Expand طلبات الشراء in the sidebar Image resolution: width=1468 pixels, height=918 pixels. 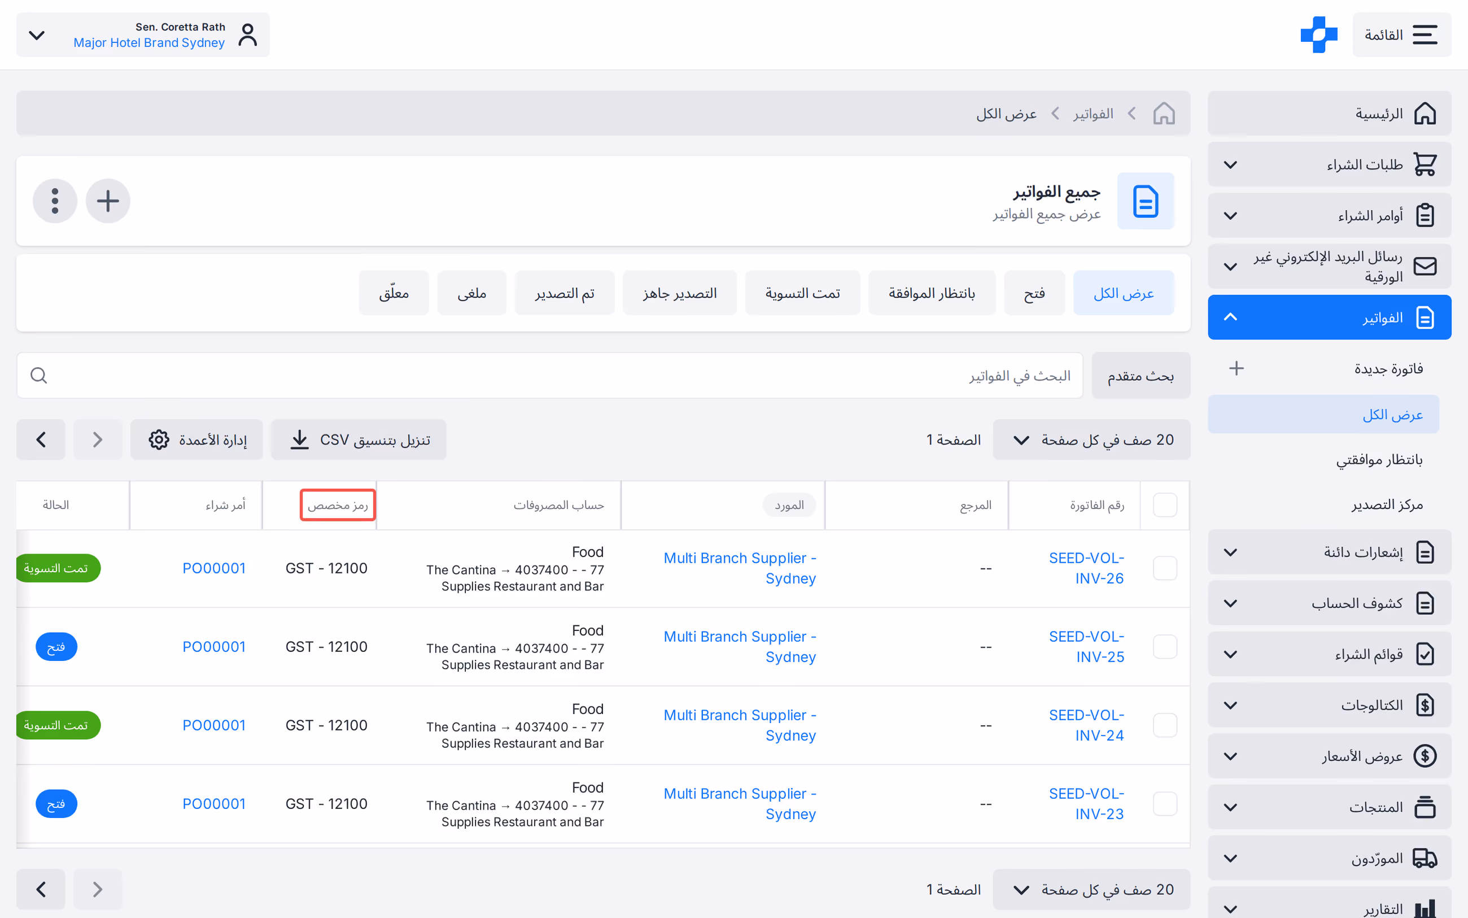pos(1329,164)
